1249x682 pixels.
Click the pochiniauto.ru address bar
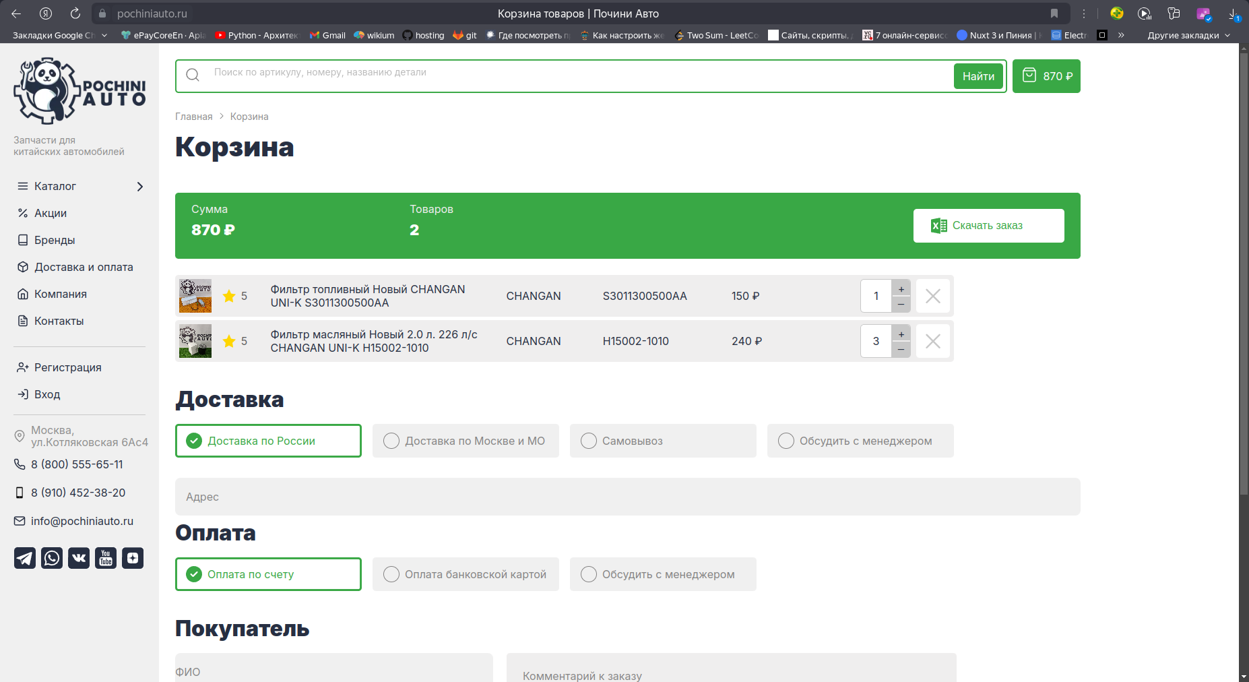click(x=152, y=13)
